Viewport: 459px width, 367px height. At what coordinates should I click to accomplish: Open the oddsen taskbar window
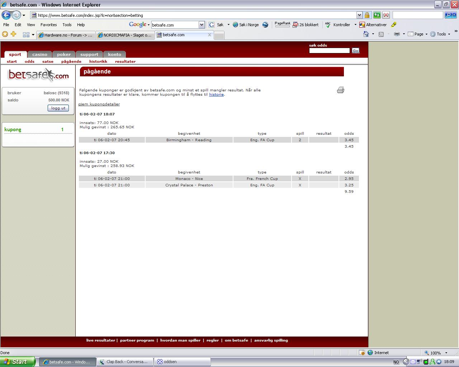coord(182,362)
